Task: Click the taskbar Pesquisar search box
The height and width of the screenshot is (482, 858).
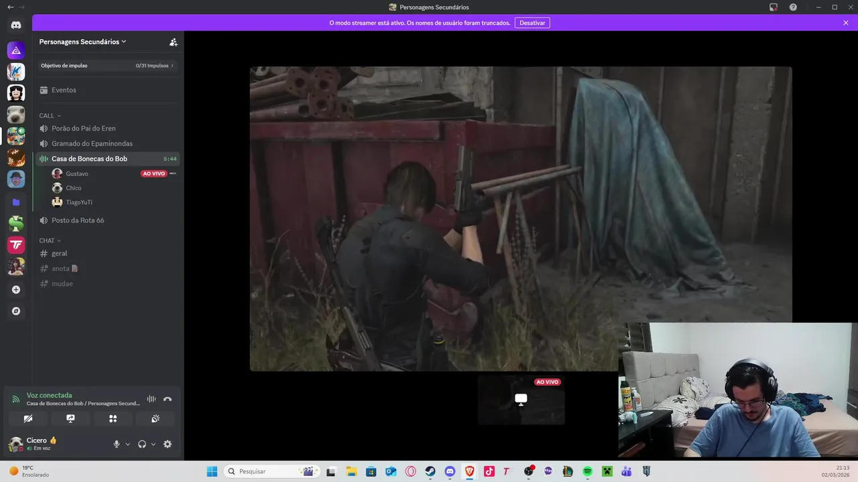Action: tap(271, 471)
